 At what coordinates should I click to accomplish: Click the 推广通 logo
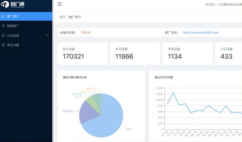point(13,4)
